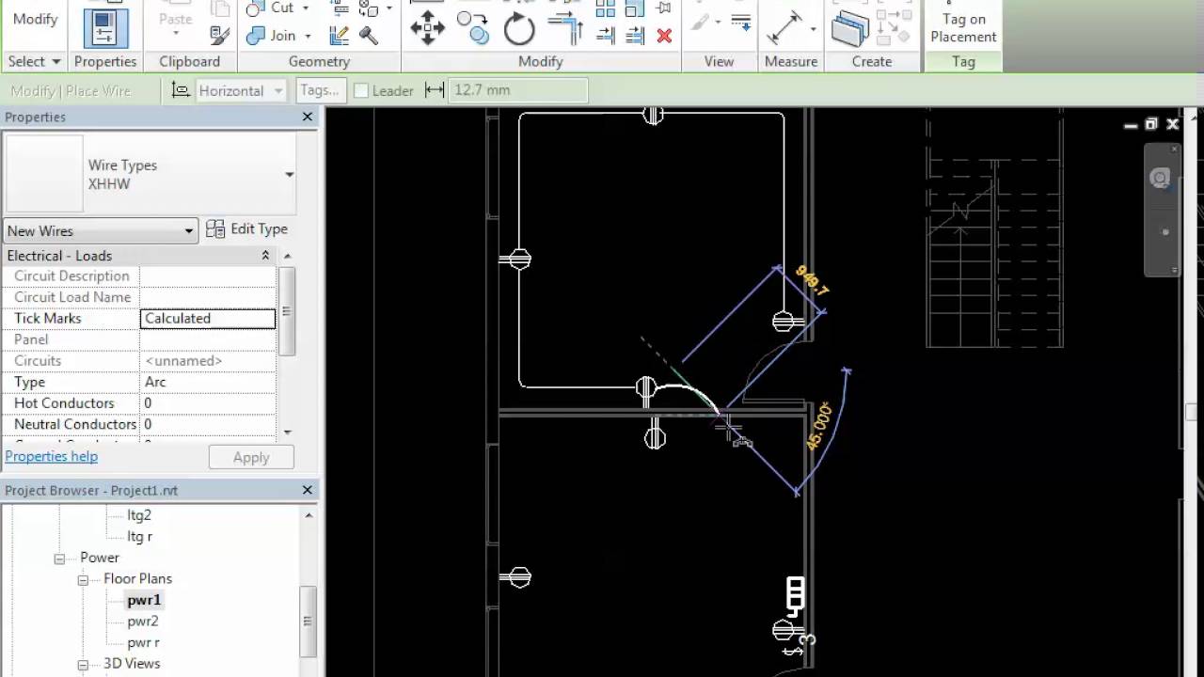Click the tag orientation icon on options bar

[180, 90]
